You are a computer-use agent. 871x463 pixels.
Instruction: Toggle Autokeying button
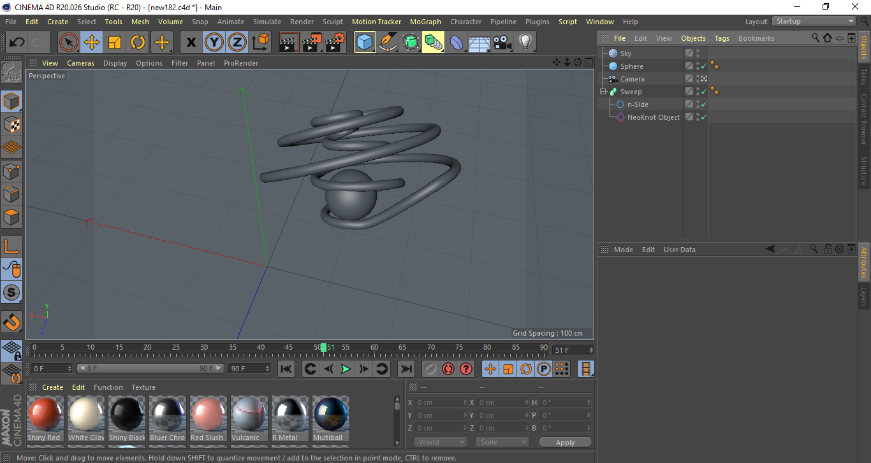pyautogui.click(x=448, y=369)
